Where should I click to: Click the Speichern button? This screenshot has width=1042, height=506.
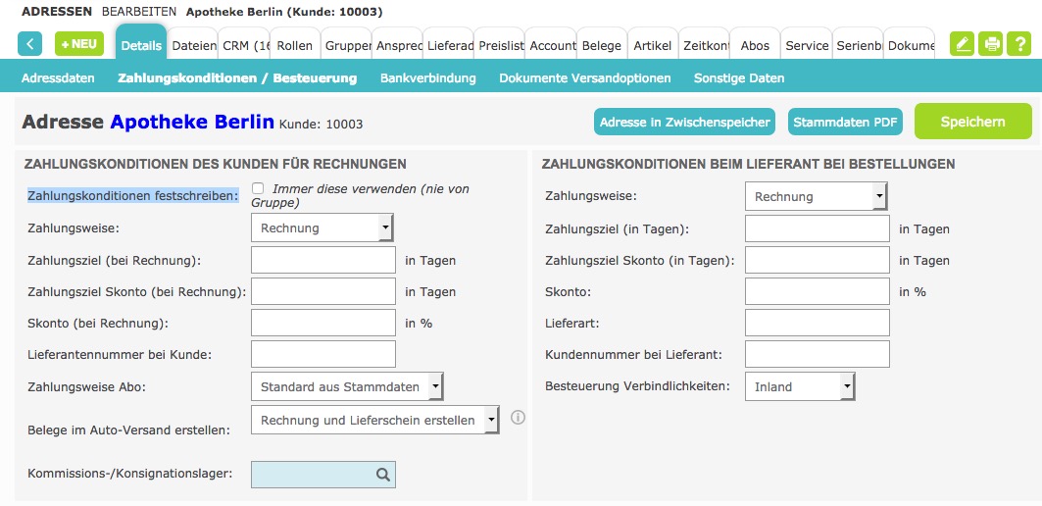(x=972, y=122)
